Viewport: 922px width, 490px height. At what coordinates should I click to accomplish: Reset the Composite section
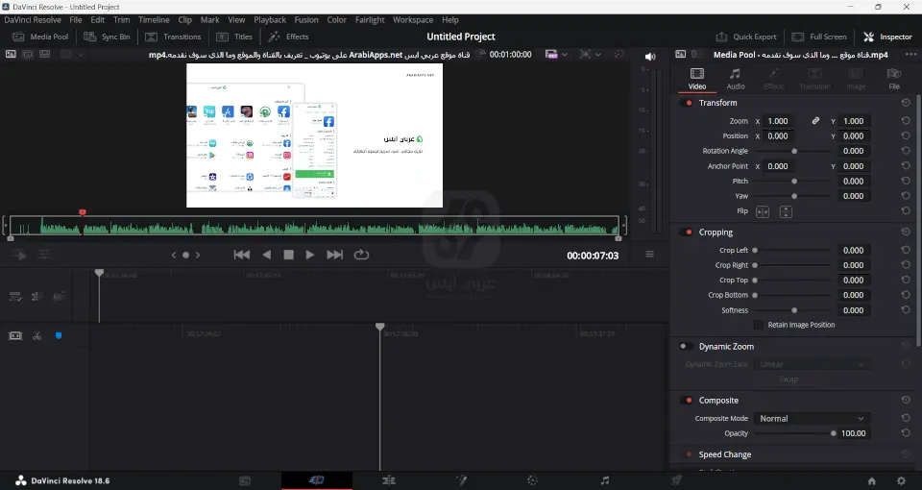click(906, 400)
